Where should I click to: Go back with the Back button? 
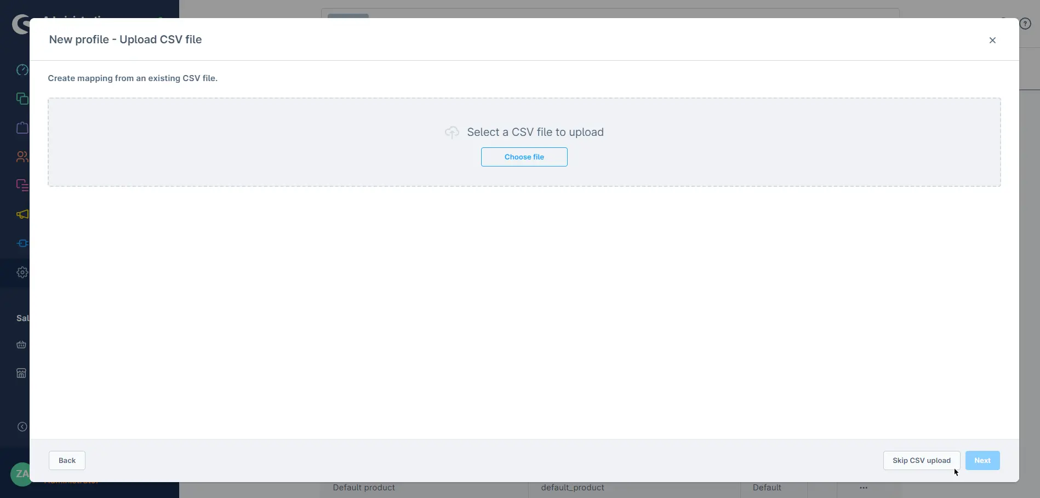coord(67,460)
